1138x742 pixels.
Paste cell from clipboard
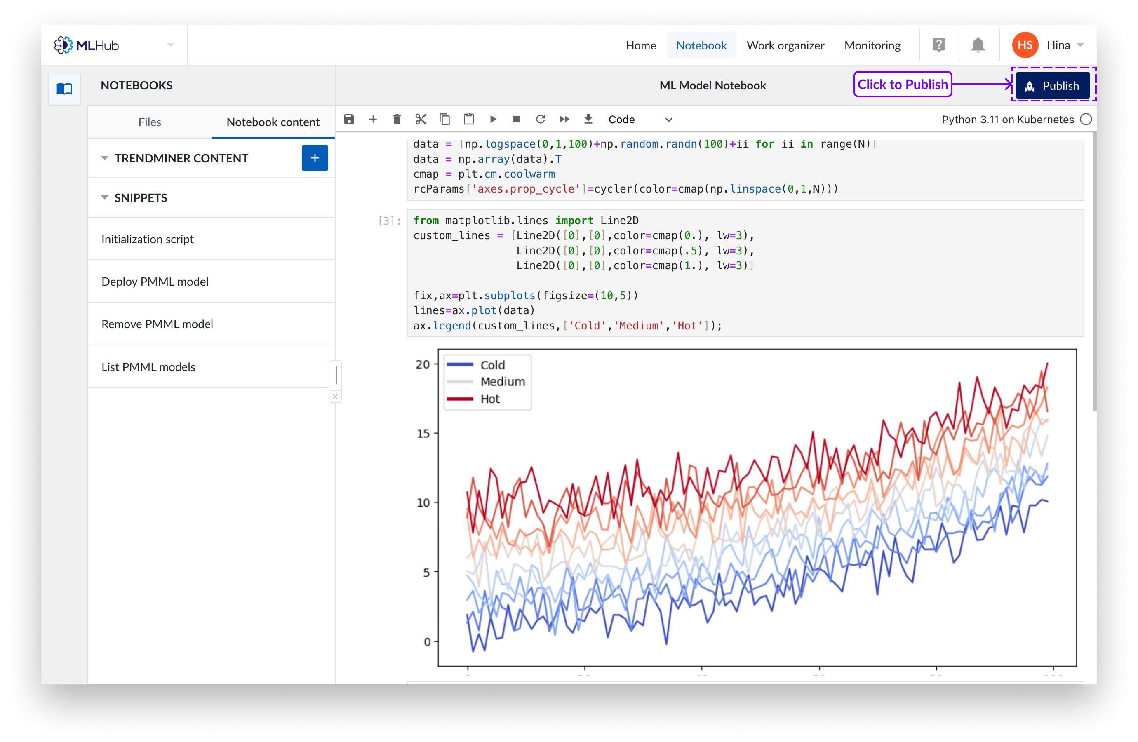[x=468, y=119]
